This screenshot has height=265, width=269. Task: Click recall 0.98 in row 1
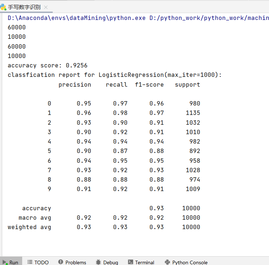coord(120,113)
